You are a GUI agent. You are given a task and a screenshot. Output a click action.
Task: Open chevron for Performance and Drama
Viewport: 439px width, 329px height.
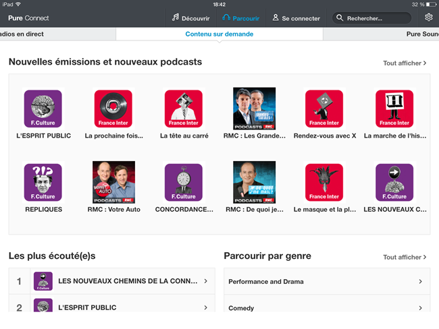click(x=420, y=282)
